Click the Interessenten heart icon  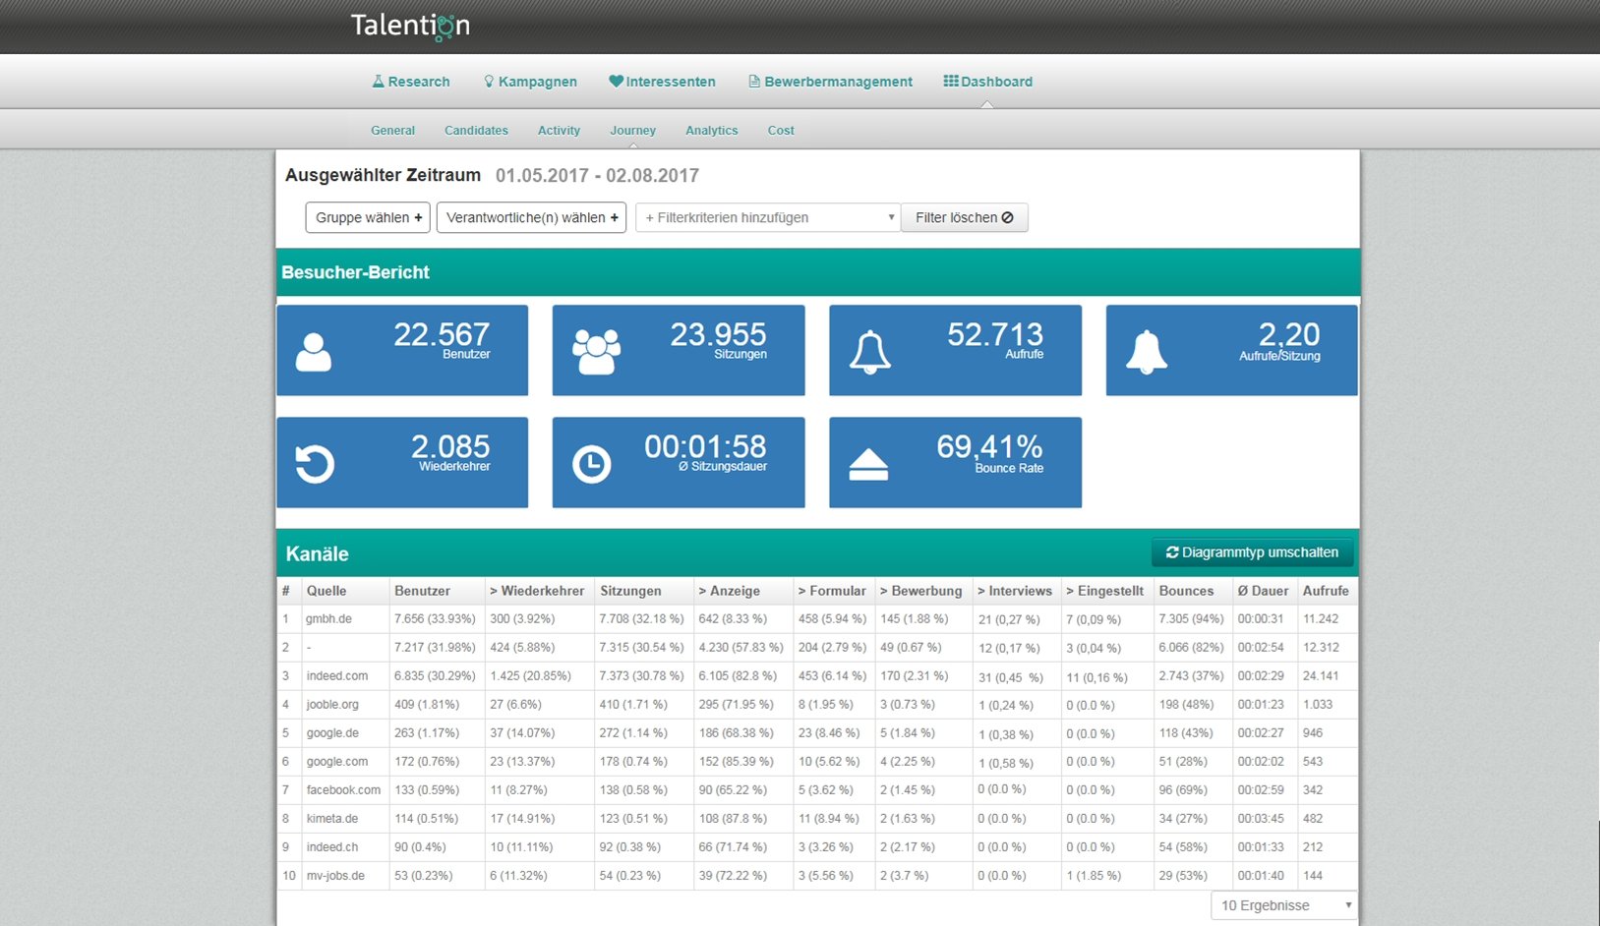click(x=616, y=82)
